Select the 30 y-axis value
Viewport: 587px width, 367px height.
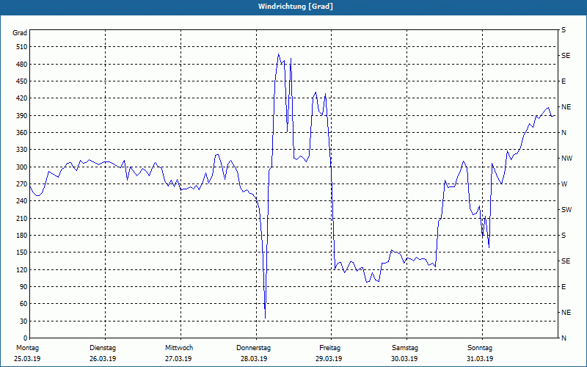tap(23, 321)
